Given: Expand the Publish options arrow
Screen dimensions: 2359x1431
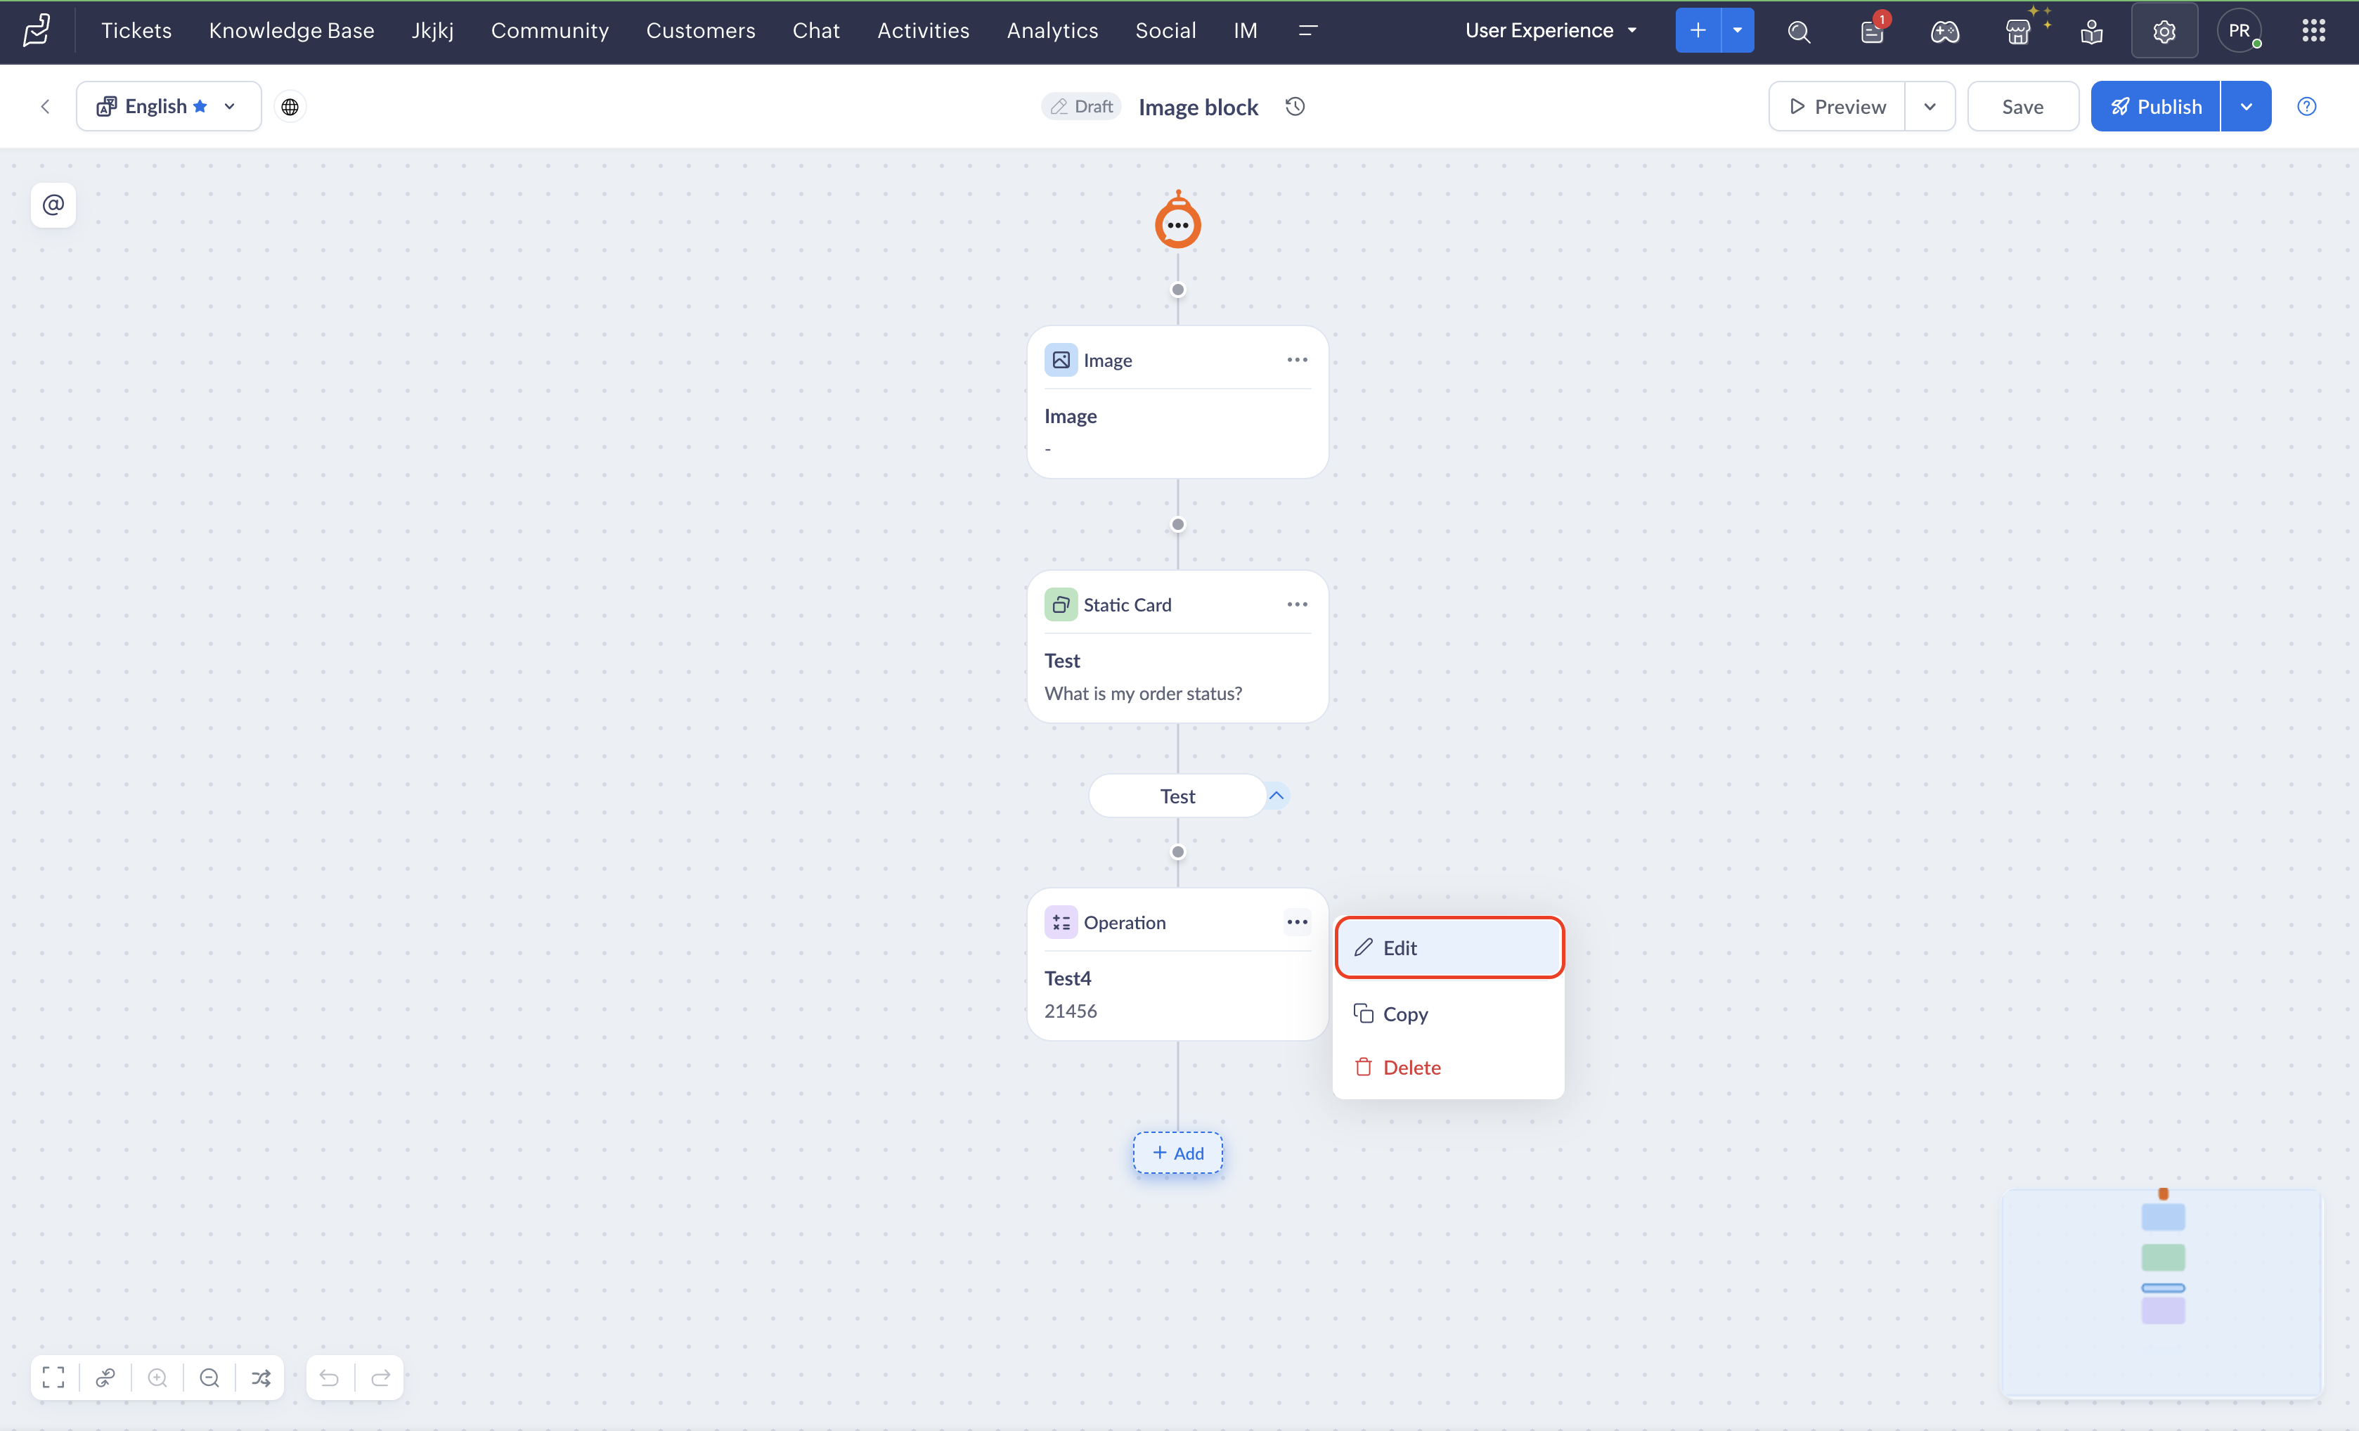Looking at the screenshot, I should [x=2246, y=106].
